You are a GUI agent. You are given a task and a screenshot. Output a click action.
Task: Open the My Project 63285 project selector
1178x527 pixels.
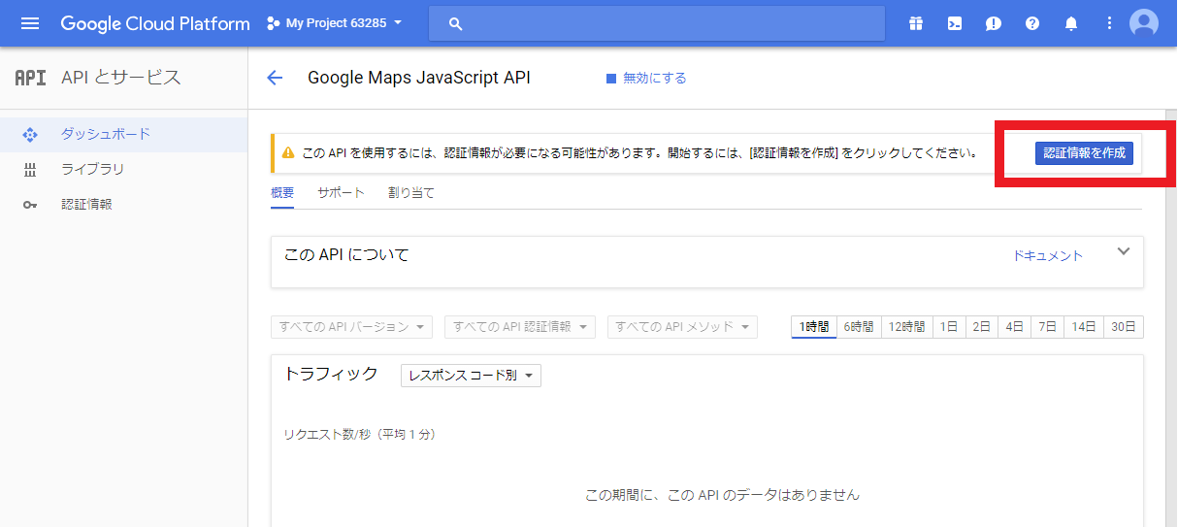[x=335, y=23]
